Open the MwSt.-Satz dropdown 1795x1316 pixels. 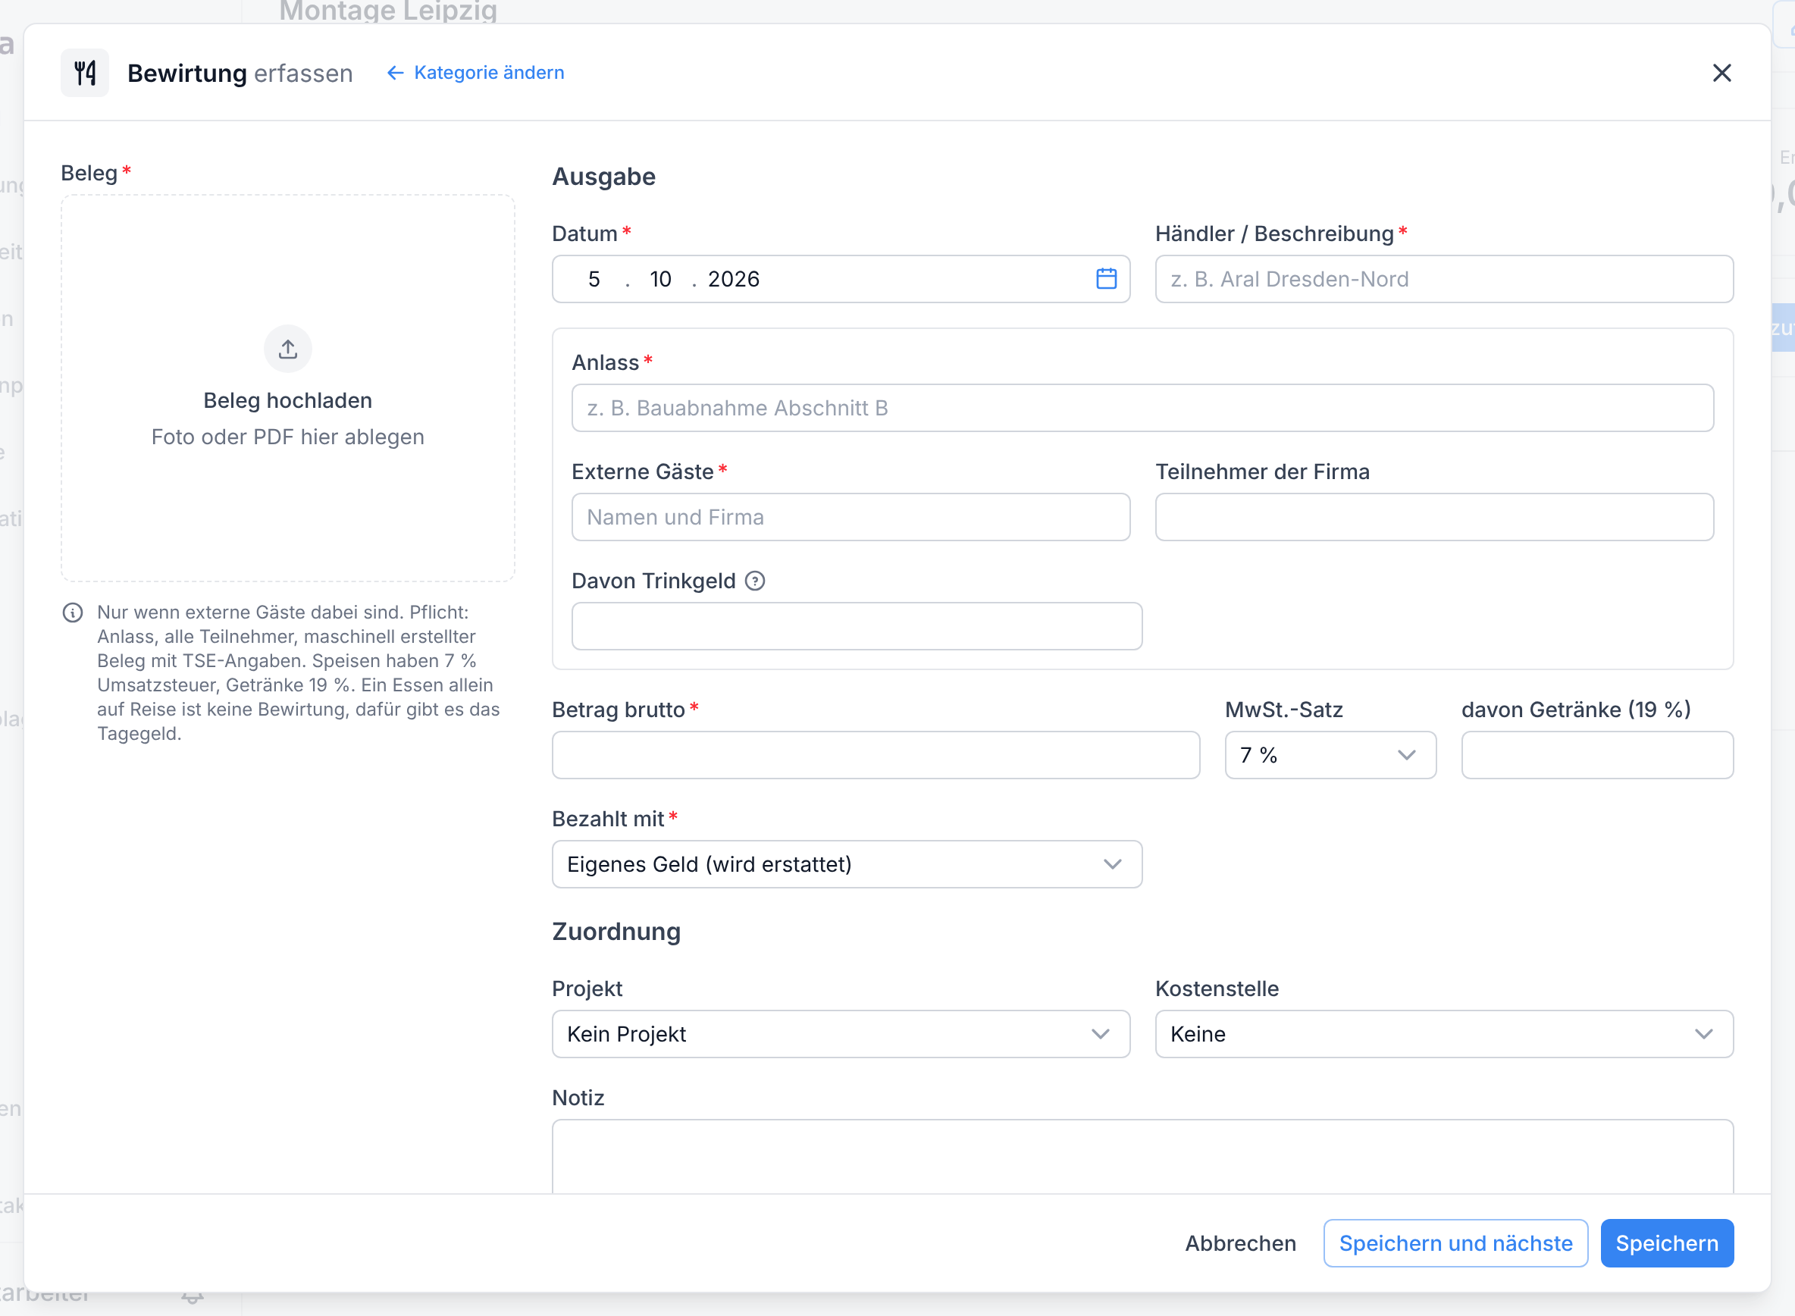[x=1330, y=754]
